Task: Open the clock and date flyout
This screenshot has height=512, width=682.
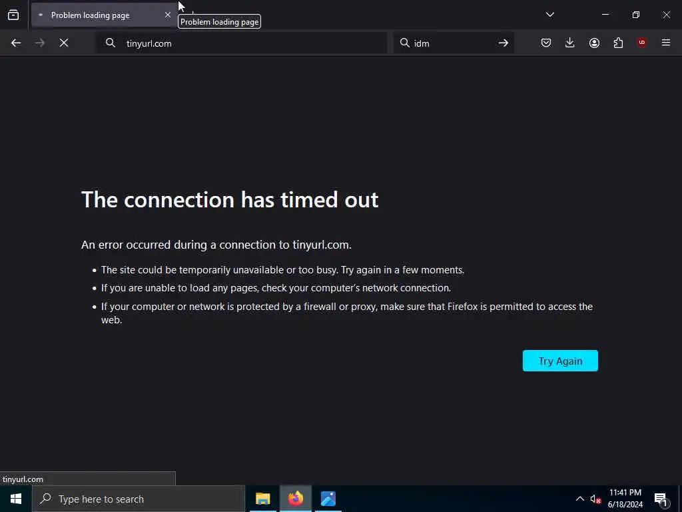Action: pos(625,499)
